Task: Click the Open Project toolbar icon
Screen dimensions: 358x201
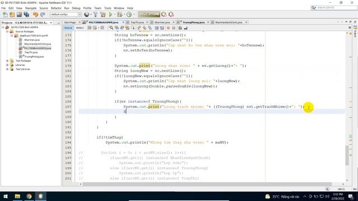Action: 19,15
